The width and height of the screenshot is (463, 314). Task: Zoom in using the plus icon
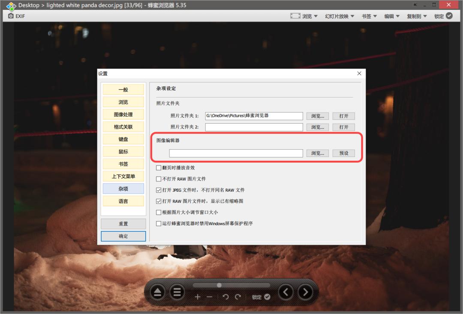(198, 296)
